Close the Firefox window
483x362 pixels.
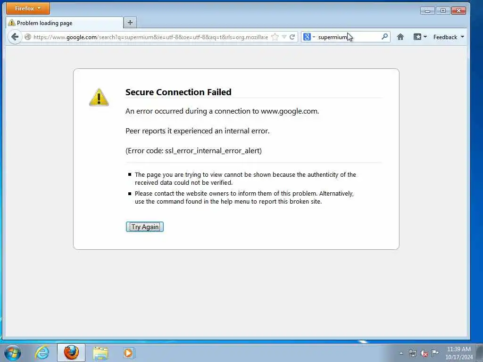pyautogui.click(x=458, y=11)
